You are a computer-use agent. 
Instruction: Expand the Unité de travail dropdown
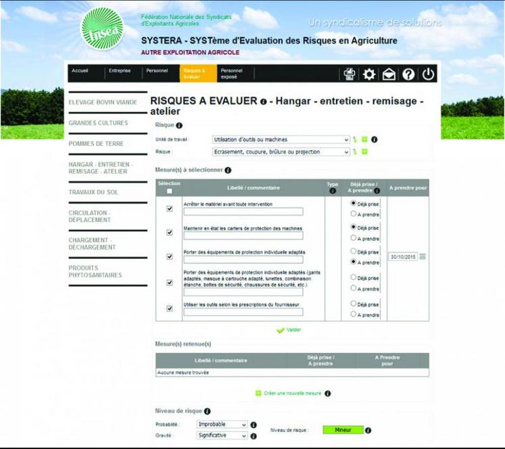click(281, 139)
